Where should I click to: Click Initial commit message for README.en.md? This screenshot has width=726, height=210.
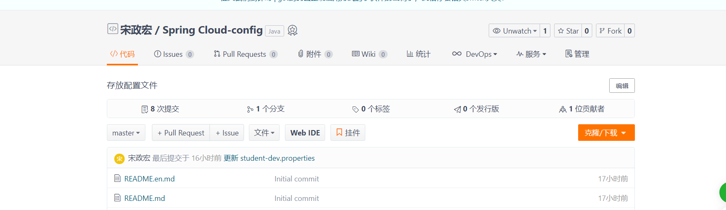pyautogui.click(x=297, y=179)
